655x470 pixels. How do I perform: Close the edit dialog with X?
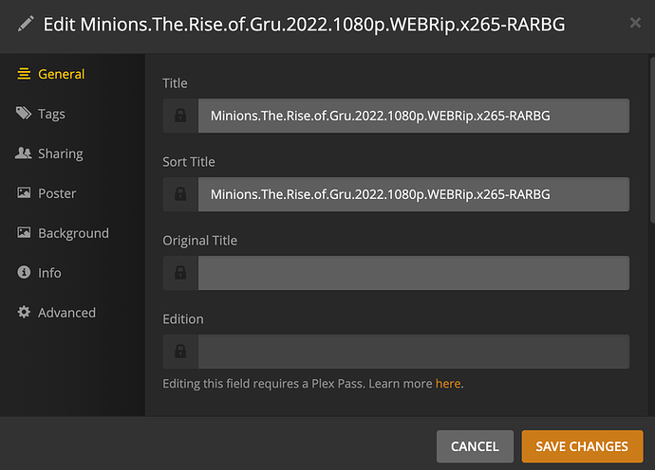(632, 24)
